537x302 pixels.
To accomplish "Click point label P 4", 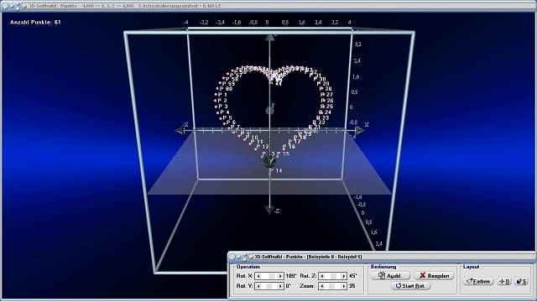I will click(x=225, y=112).
